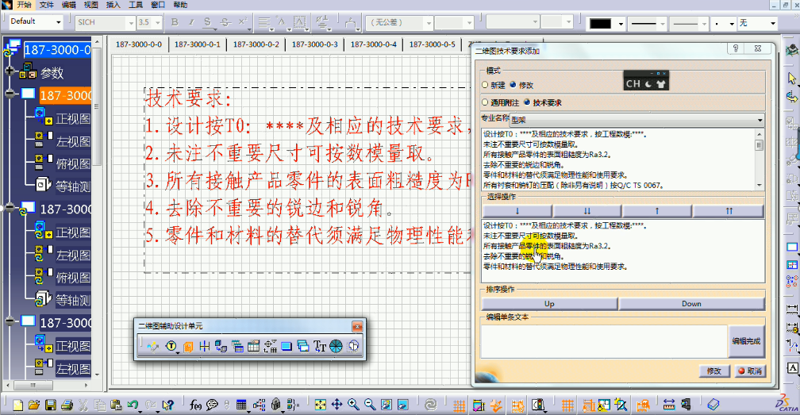Open the 插入 menu
Image resolution: width=800 pixels, height=415 pixels.
tap(113, 5)
